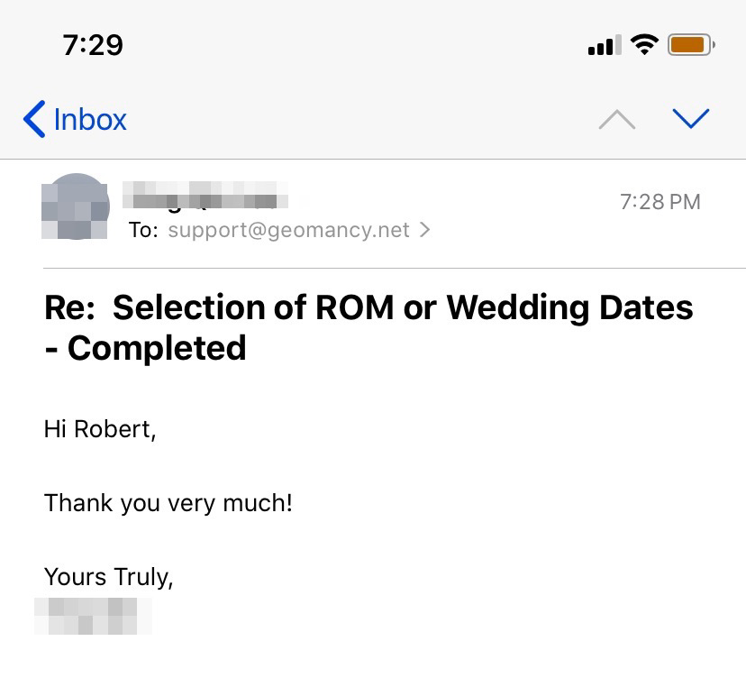Viewport: 746px width, 687px height.
Task: Jump to next message with down arrow
Action: (691, 118)
